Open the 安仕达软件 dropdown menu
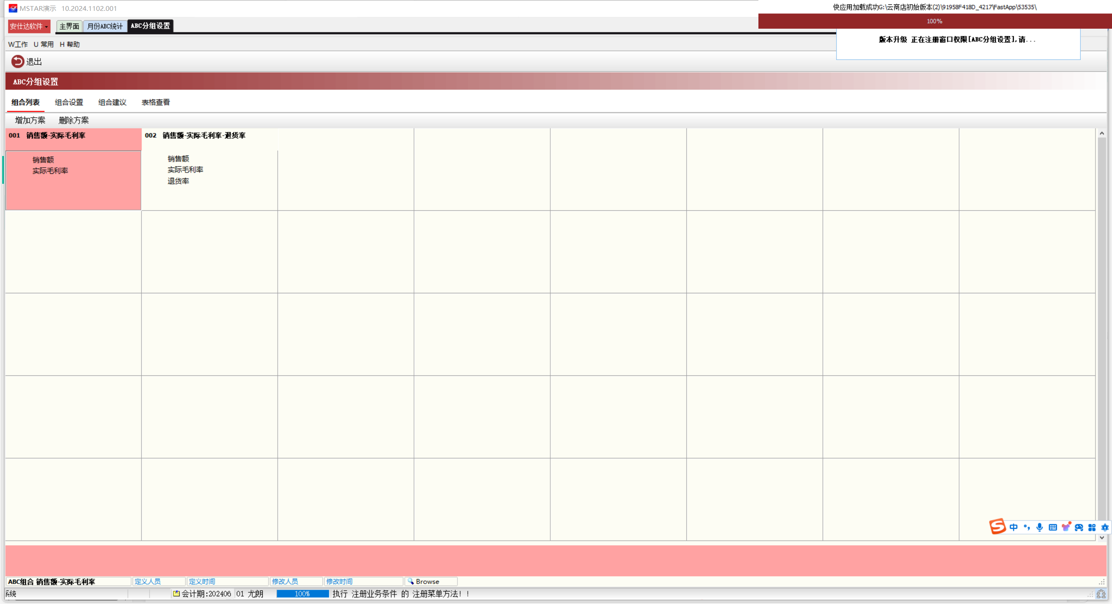 click(29, 26)
